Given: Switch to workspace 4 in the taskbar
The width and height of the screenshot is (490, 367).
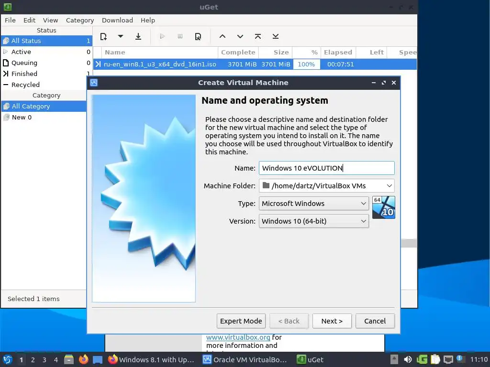Looking at the screenshot, I should click(x=56, y=360).
